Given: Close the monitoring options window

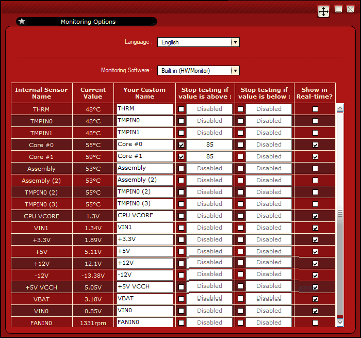Looking at the screenshot, I should pos(350,9).
